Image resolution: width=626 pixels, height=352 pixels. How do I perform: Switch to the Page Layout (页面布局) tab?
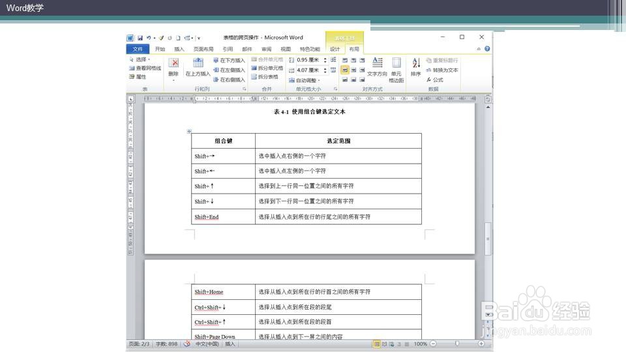tap(203, 49)
